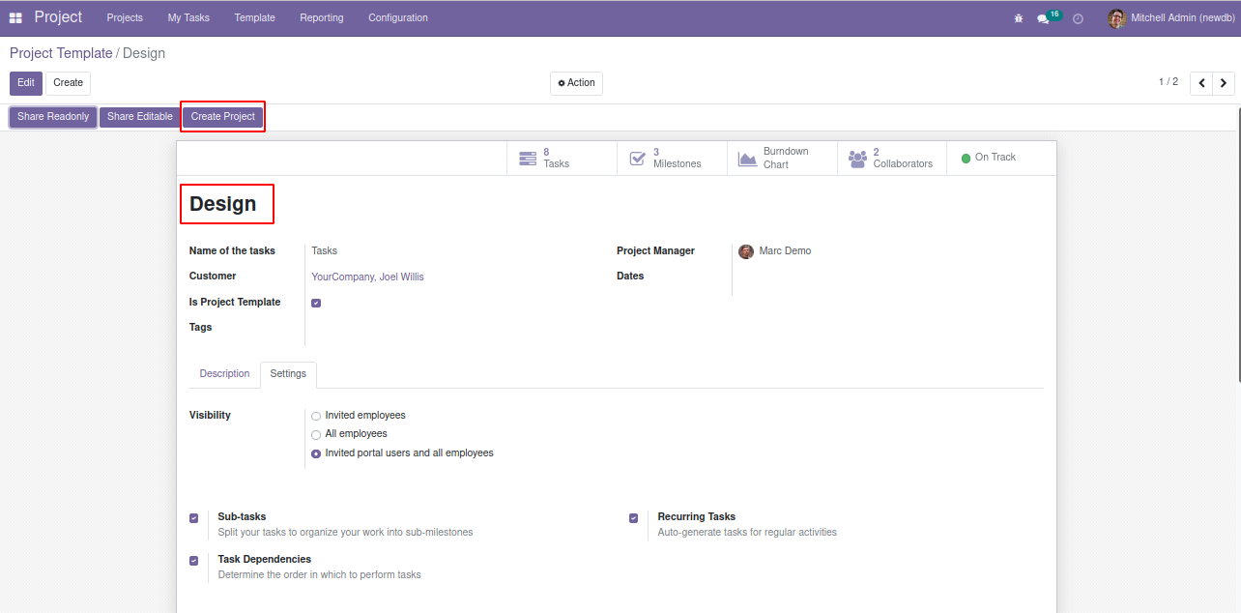1241x613 pixels.
Task: Click the Project app title
Action: pyautogui.click(x=58, y=17)
